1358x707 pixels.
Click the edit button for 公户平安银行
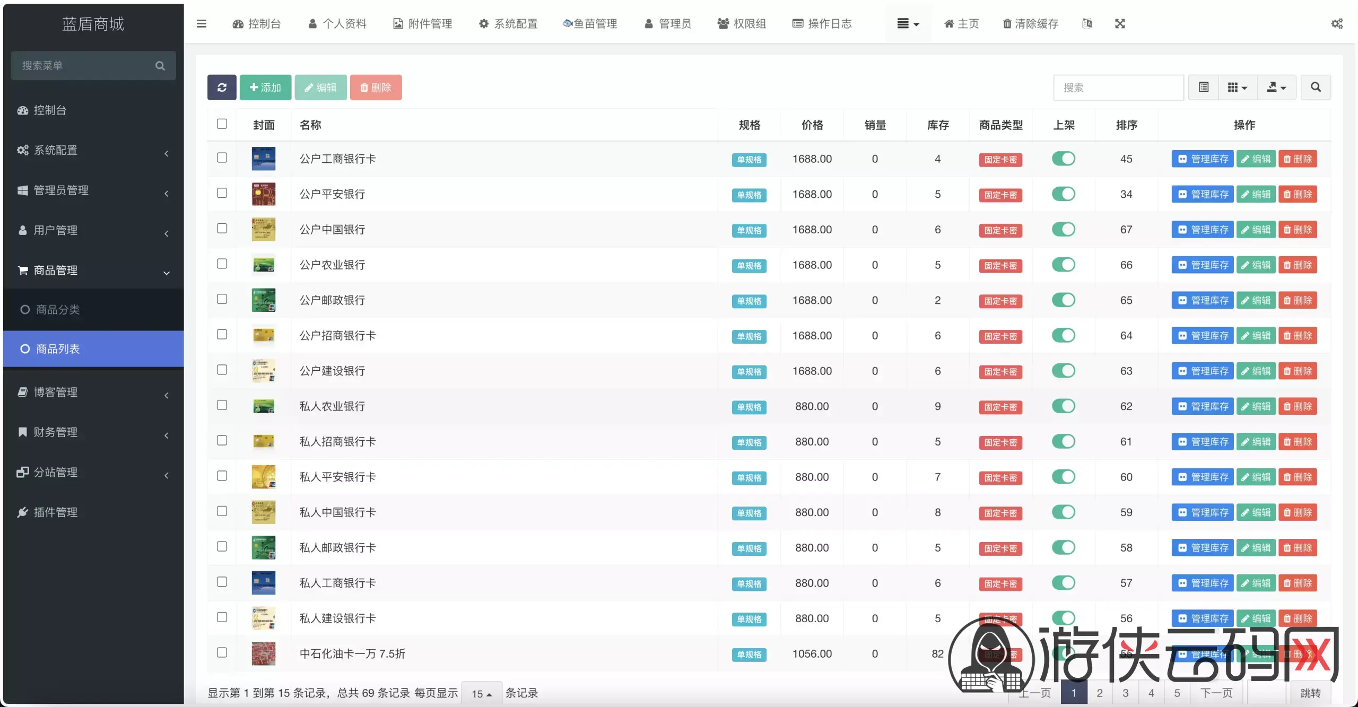pyautogui.click(x=1256, y=194)
